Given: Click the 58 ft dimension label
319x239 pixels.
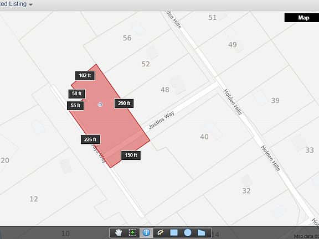Looking at the screenshot, I should pos(76,93).
